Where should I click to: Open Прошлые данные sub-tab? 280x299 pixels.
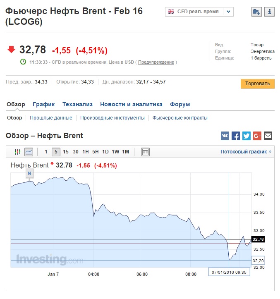[x=51, y=118]
